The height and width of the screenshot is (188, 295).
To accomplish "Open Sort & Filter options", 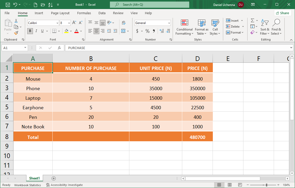I will tap(265, 27).
